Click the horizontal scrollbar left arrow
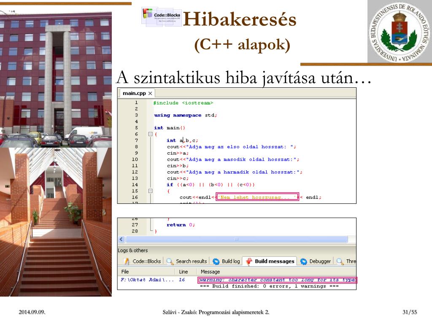The width and height of the screenshot is (432, 324). coord(121,240)
